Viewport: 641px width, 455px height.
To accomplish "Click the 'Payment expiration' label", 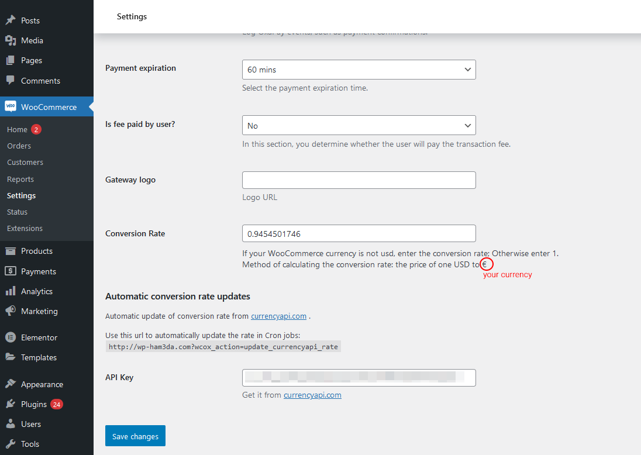I will coord(140,68).
